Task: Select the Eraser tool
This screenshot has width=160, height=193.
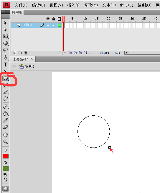Action: [6, 127]
